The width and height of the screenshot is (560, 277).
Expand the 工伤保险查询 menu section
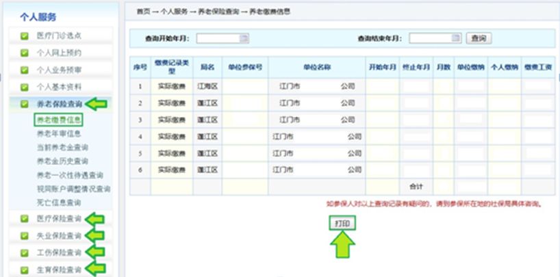pos(58,253)
